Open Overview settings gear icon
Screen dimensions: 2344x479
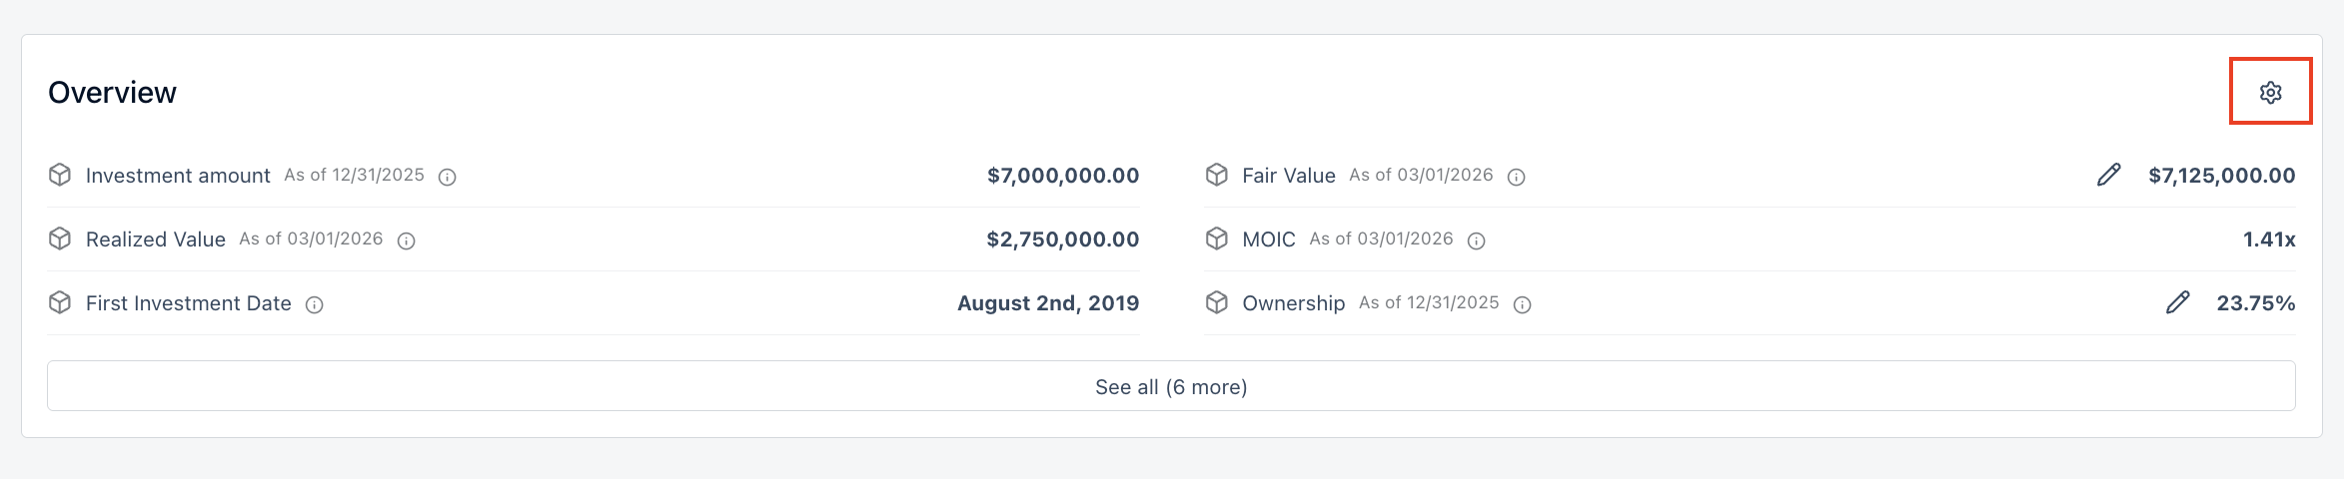[2270, 92]
